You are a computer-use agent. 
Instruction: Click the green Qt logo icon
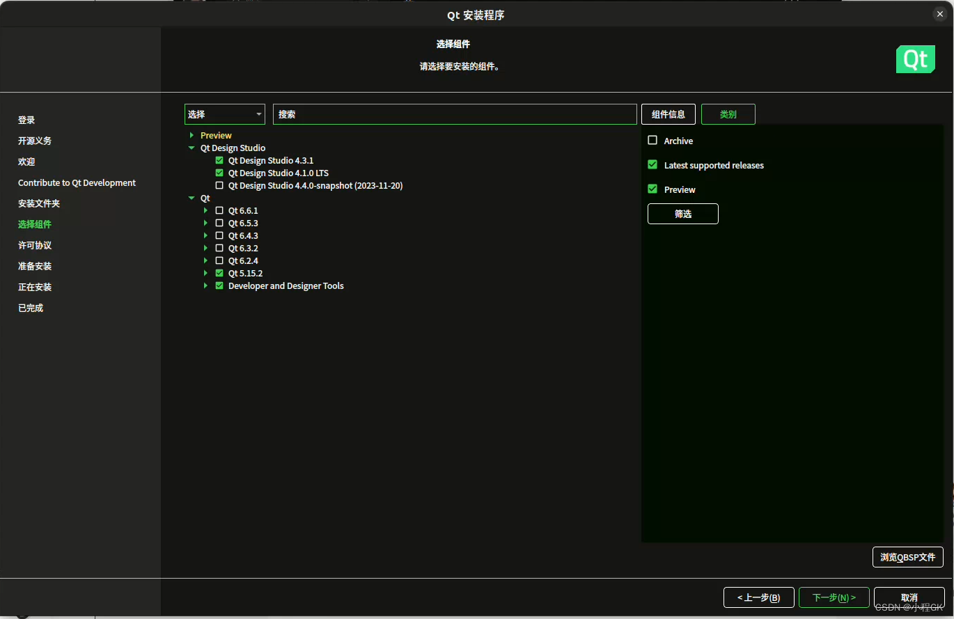click(x=915, y=59)
